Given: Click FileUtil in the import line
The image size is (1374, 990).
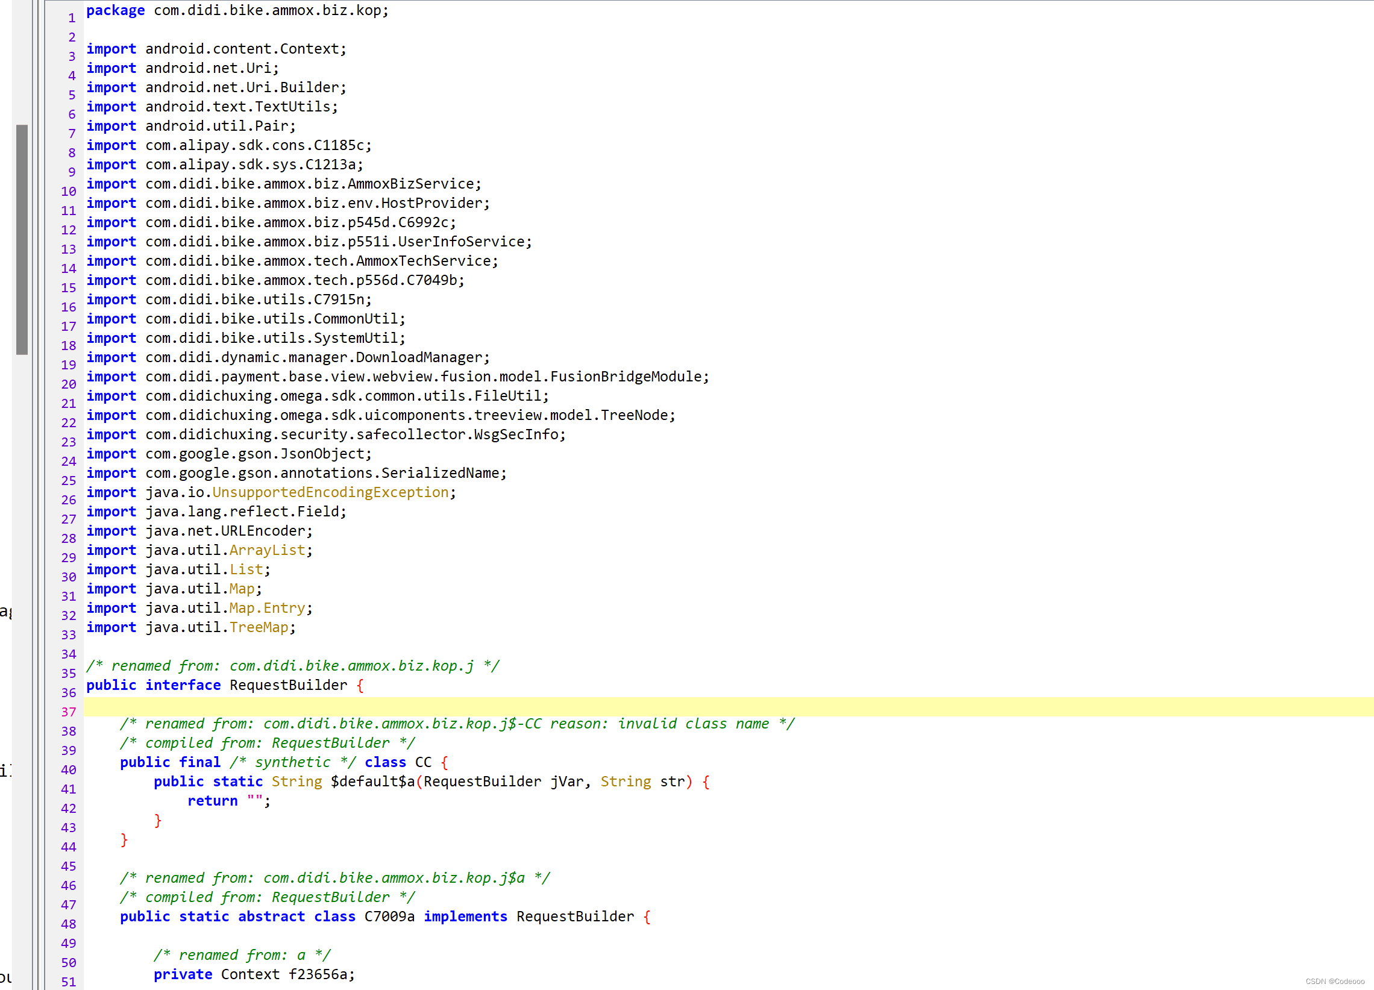Looking at the screenshot, I should click(507, 396).
